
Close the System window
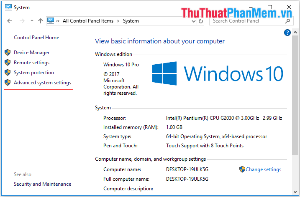pyautogui.click(x=289, y=7)
